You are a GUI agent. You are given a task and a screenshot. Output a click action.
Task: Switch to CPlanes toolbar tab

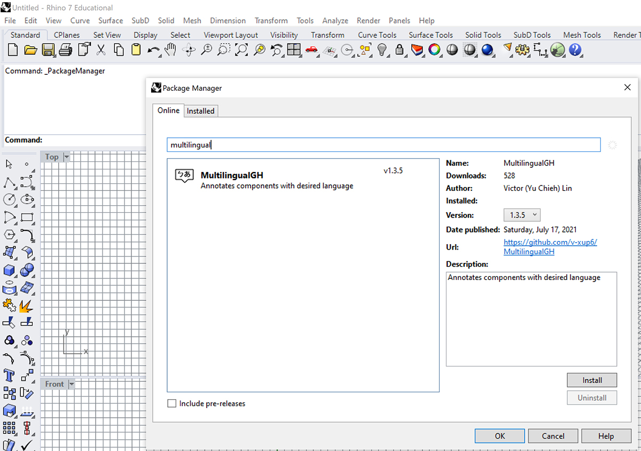point(67,35)
